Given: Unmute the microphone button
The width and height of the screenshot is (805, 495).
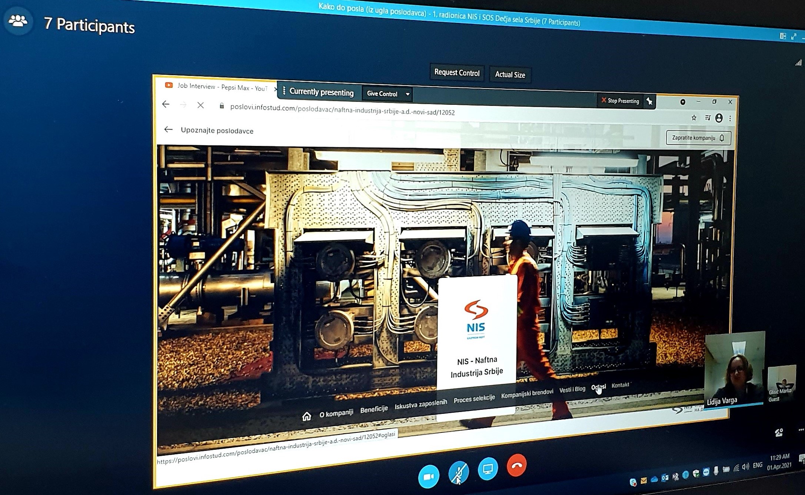Looking at the screenshot, I should click(458, 472).
